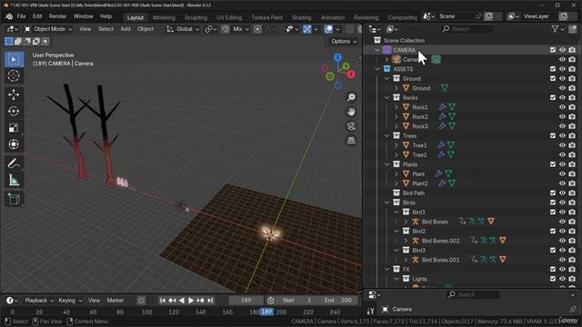Open the Playback dropdown
This screenshot has height=327, width=582.
coord(39,301)
